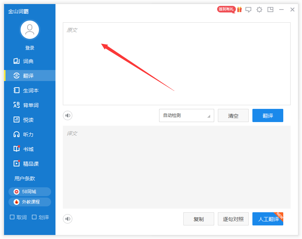Click the 金山词霸 app title
The image size is (302, 239).
click(18, 11)
